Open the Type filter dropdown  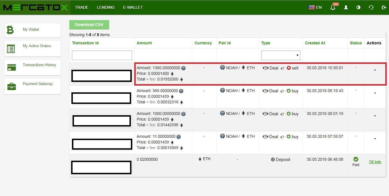280,55
